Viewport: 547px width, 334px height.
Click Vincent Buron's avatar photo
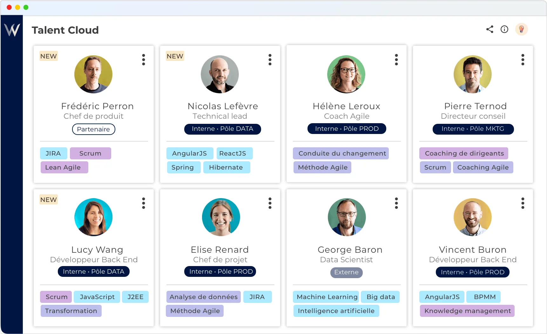coord(473,217)
